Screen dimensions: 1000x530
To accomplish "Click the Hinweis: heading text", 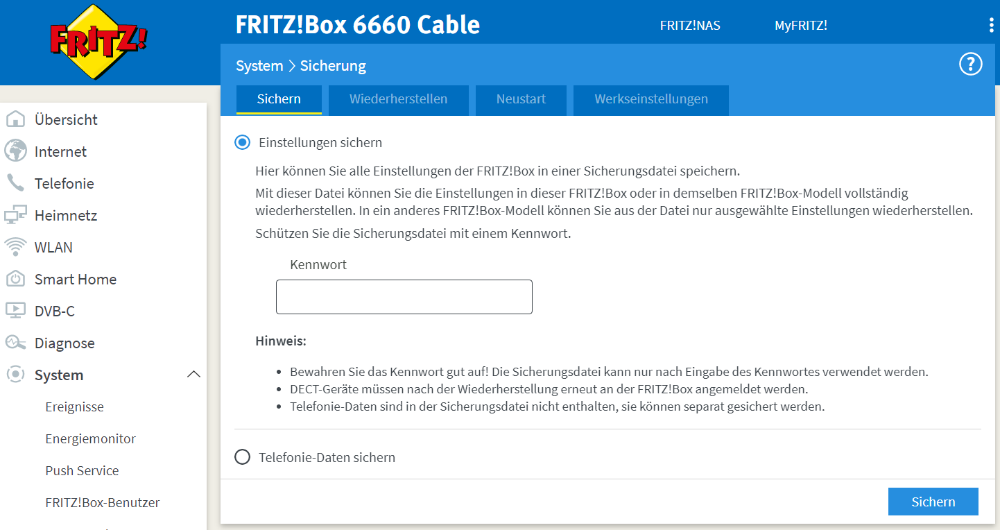I will [281, 341].
